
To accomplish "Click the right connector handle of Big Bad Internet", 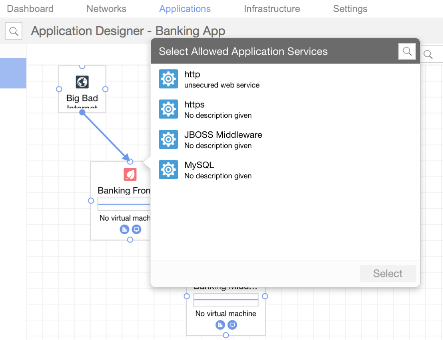I will point(106,89).
